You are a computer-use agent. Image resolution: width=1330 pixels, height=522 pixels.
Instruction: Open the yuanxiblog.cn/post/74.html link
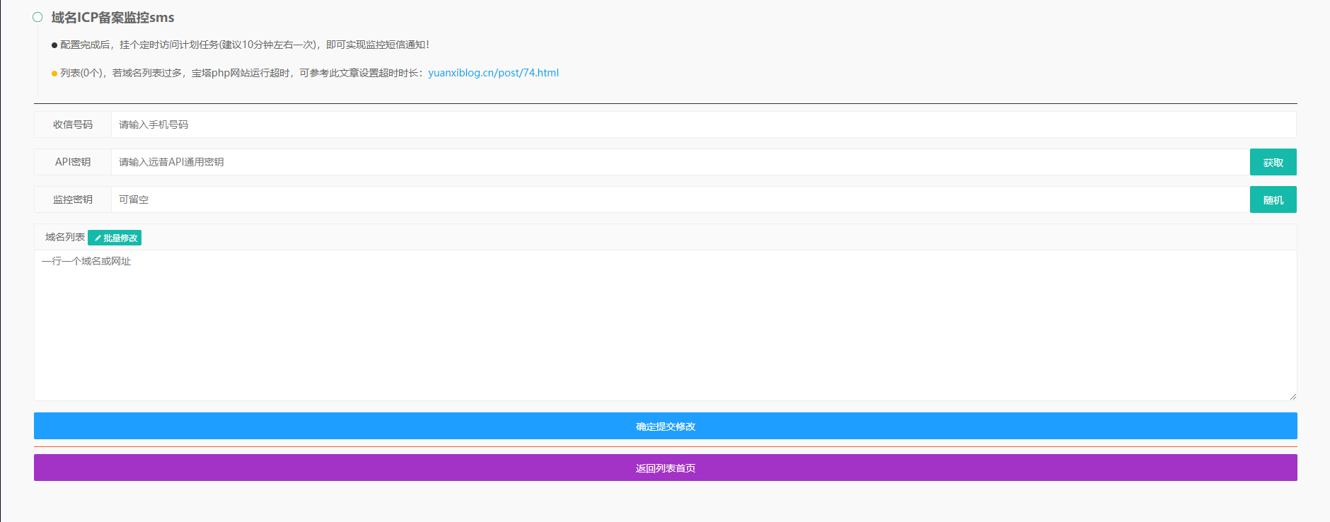(493, 73)
